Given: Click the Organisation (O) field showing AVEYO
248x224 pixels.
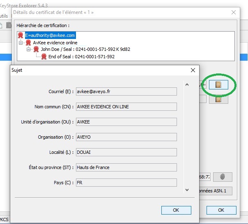Looking at the screenshot, I should [126, 137].
